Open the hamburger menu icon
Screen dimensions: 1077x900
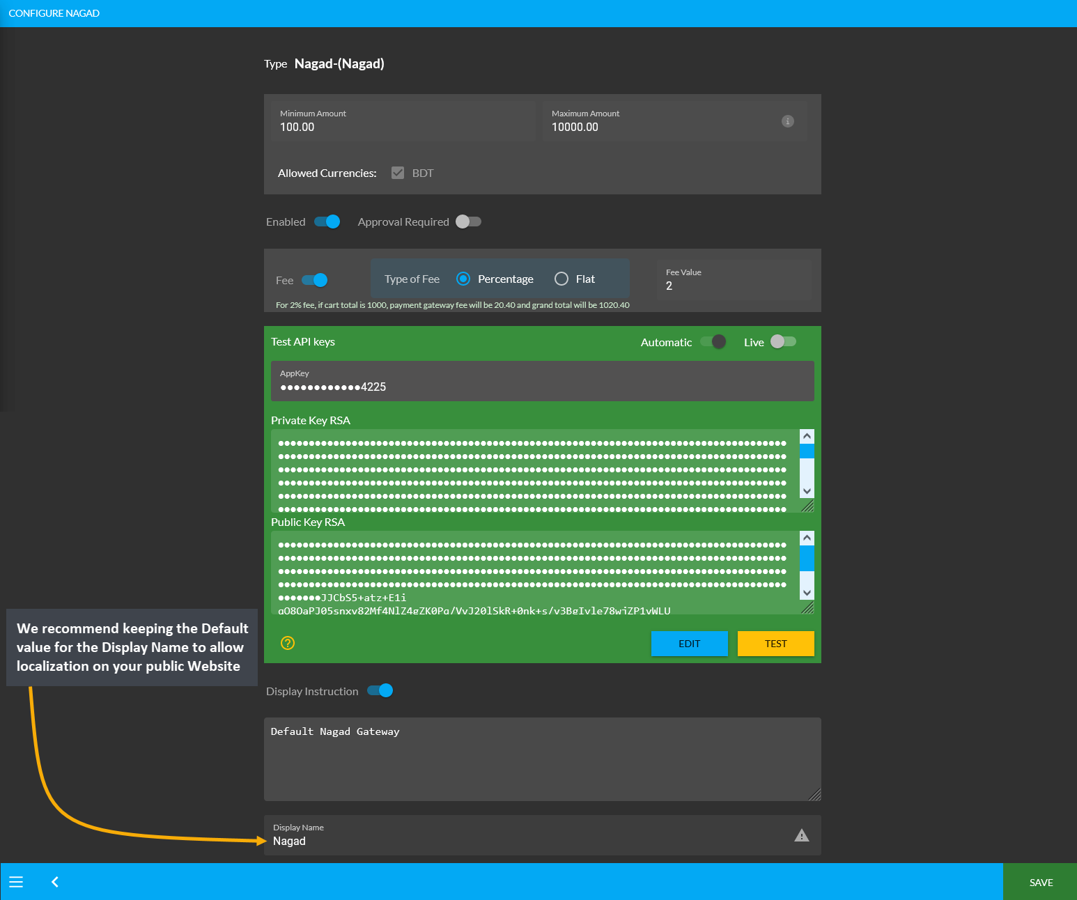pyautogui.click(x=16, y=882)
